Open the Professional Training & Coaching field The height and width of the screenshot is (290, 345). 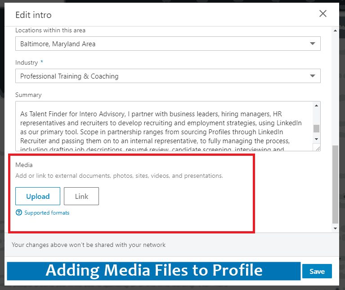click(x=162, y=76)
